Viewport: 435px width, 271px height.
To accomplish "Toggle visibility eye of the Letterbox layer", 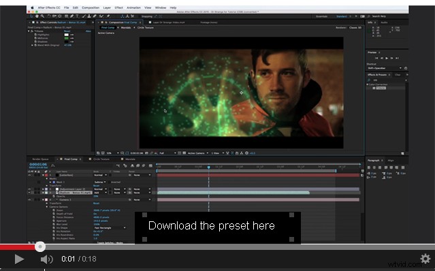I will [29, 175].
